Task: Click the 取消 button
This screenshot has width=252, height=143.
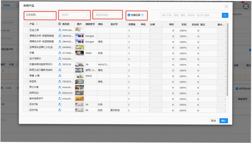Action: tap(213, 121)
